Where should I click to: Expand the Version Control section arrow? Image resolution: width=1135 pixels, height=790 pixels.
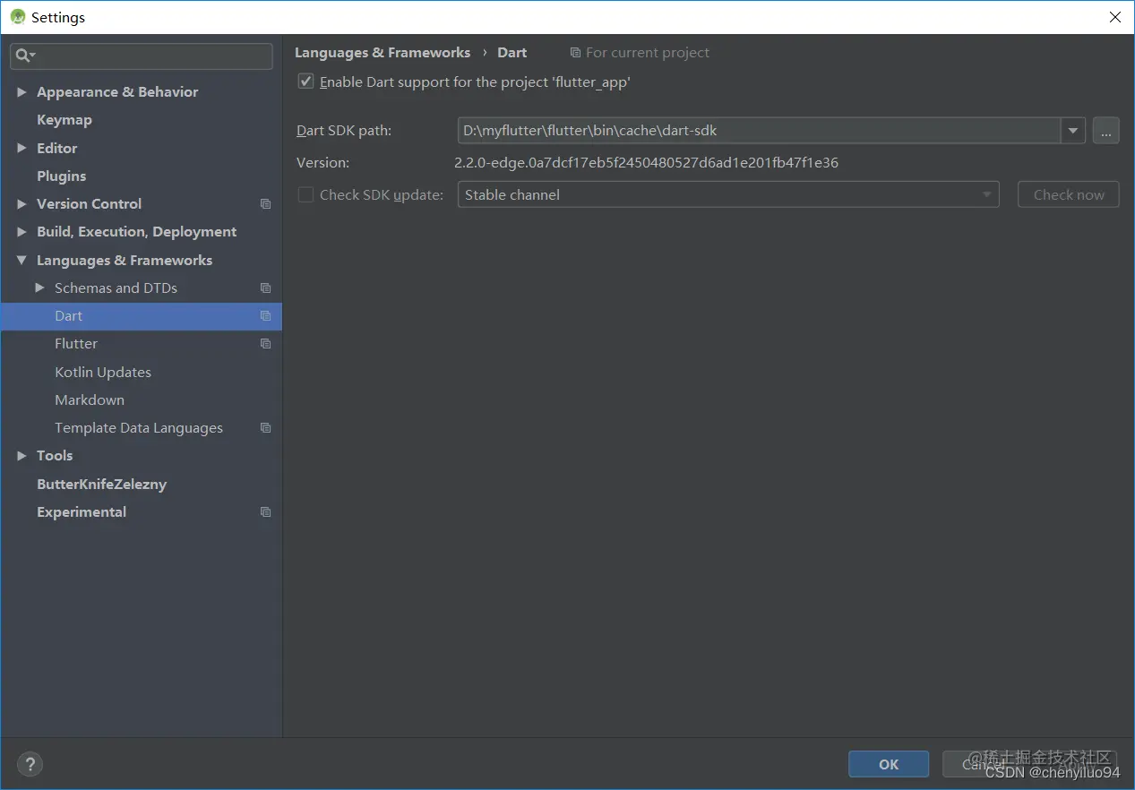(x=21, y=204)
